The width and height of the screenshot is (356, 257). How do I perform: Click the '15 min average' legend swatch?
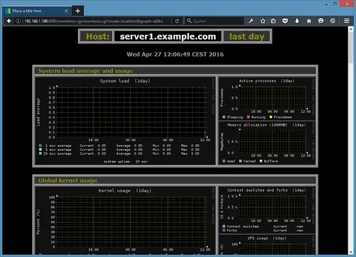[x=40, y=153]
